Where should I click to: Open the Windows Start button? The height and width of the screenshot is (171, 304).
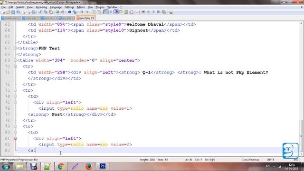[6, 167]
